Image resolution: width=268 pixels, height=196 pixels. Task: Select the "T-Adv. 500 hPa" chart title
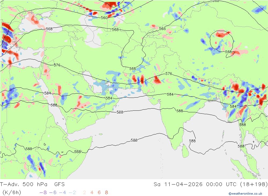[24, 185]
